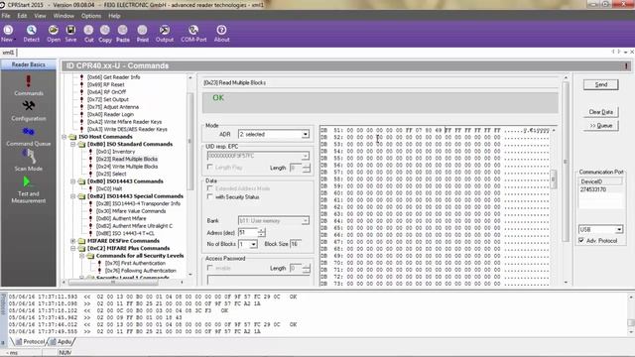
Task: Open the Edit menu
Action: tap(22, 16)
